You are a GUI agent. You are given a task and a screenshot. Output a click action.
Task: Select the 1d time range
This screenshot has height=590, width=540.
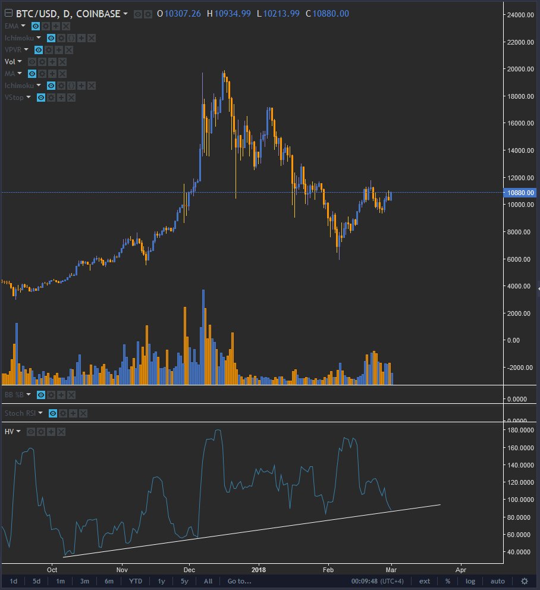coord(14,581)
